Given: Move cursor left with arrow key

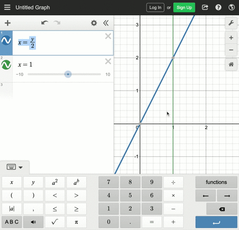Looking at the screenshot, I should coord(206,196).
